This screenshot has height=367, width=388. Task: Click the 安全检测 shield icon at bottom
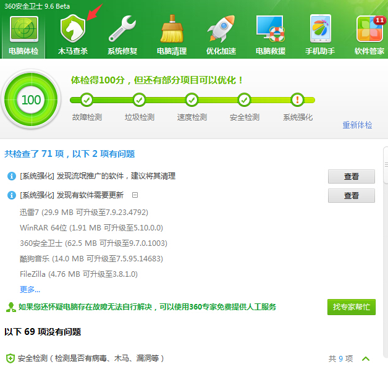tap(11, 358)
